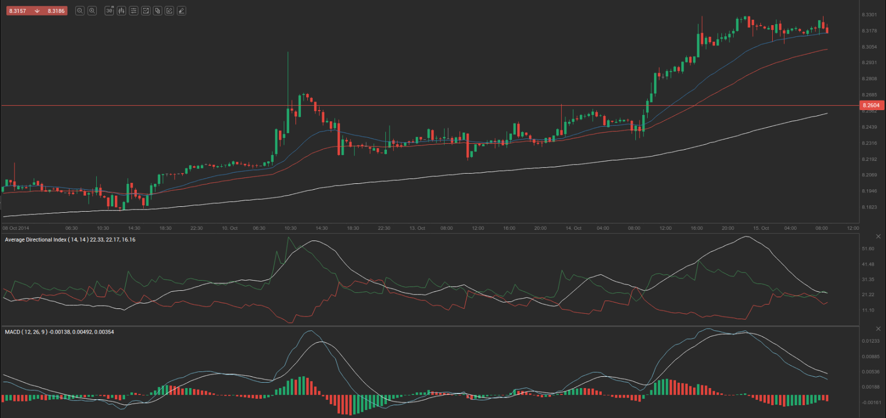Close the MACD indicator panel
The image size is (886, 418).
click(878, 329)
